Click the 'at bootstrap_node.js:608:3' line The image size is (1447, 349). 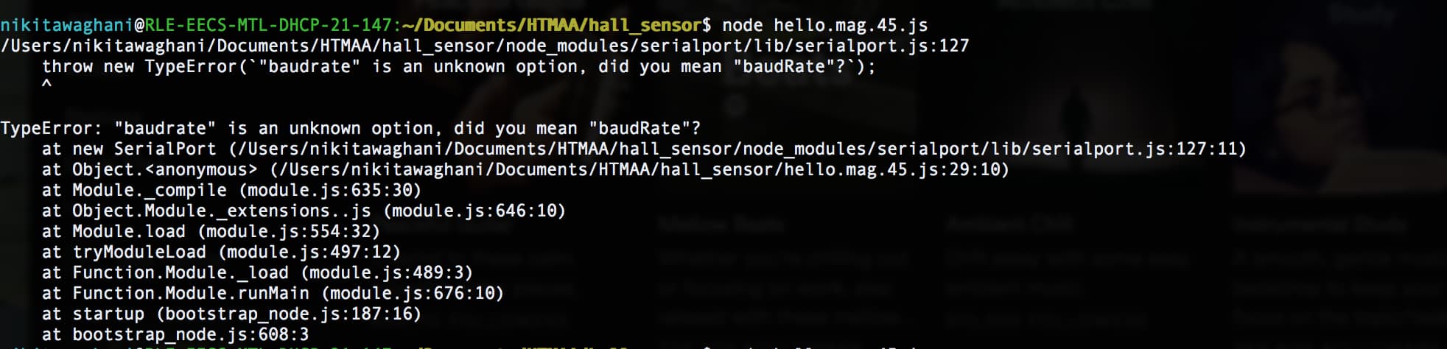click(x=175, y=335)
